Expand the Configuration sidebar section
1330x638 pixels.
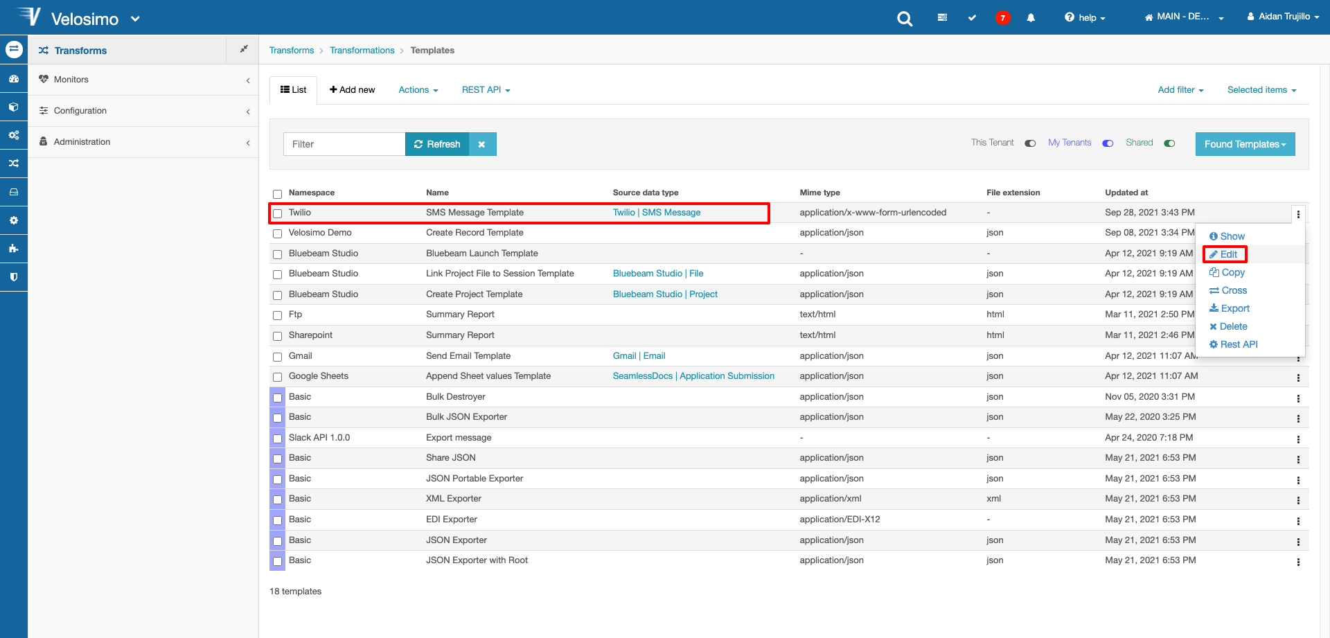tap(143, 111)
